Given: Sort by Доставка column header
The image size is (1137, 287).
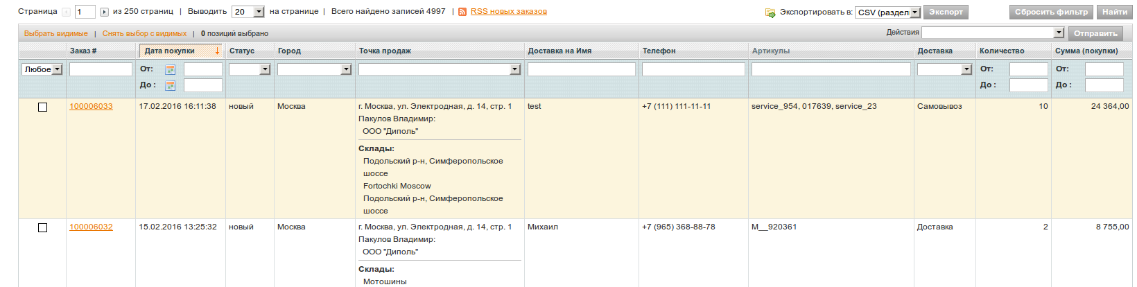Looking at the screenshot, I should coord(935,51).
